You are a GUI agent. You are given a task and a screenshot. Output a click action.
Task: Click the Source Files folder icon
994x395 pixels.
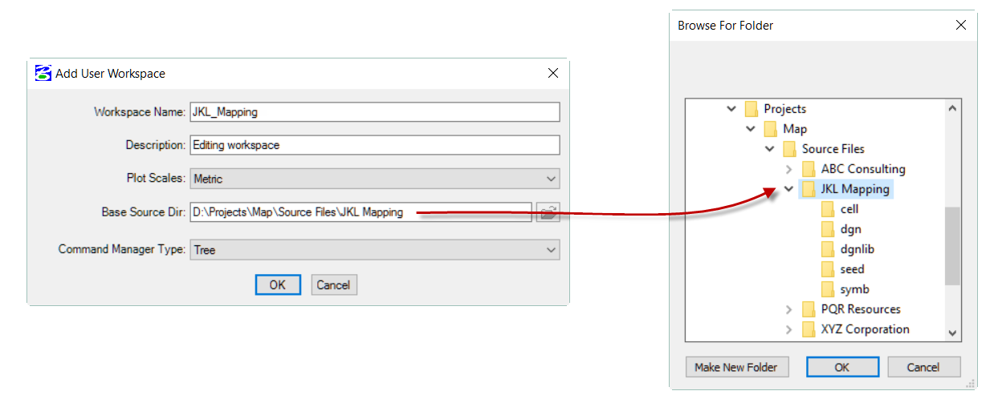[789, 149]
